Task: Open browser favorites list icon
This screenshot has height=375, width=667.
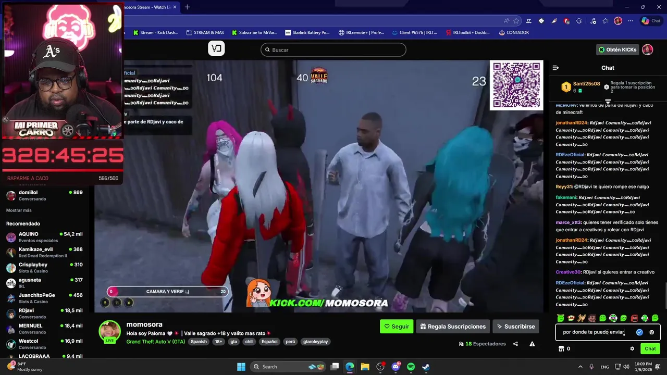Action: pyautogui.click(x=605, y=21)
